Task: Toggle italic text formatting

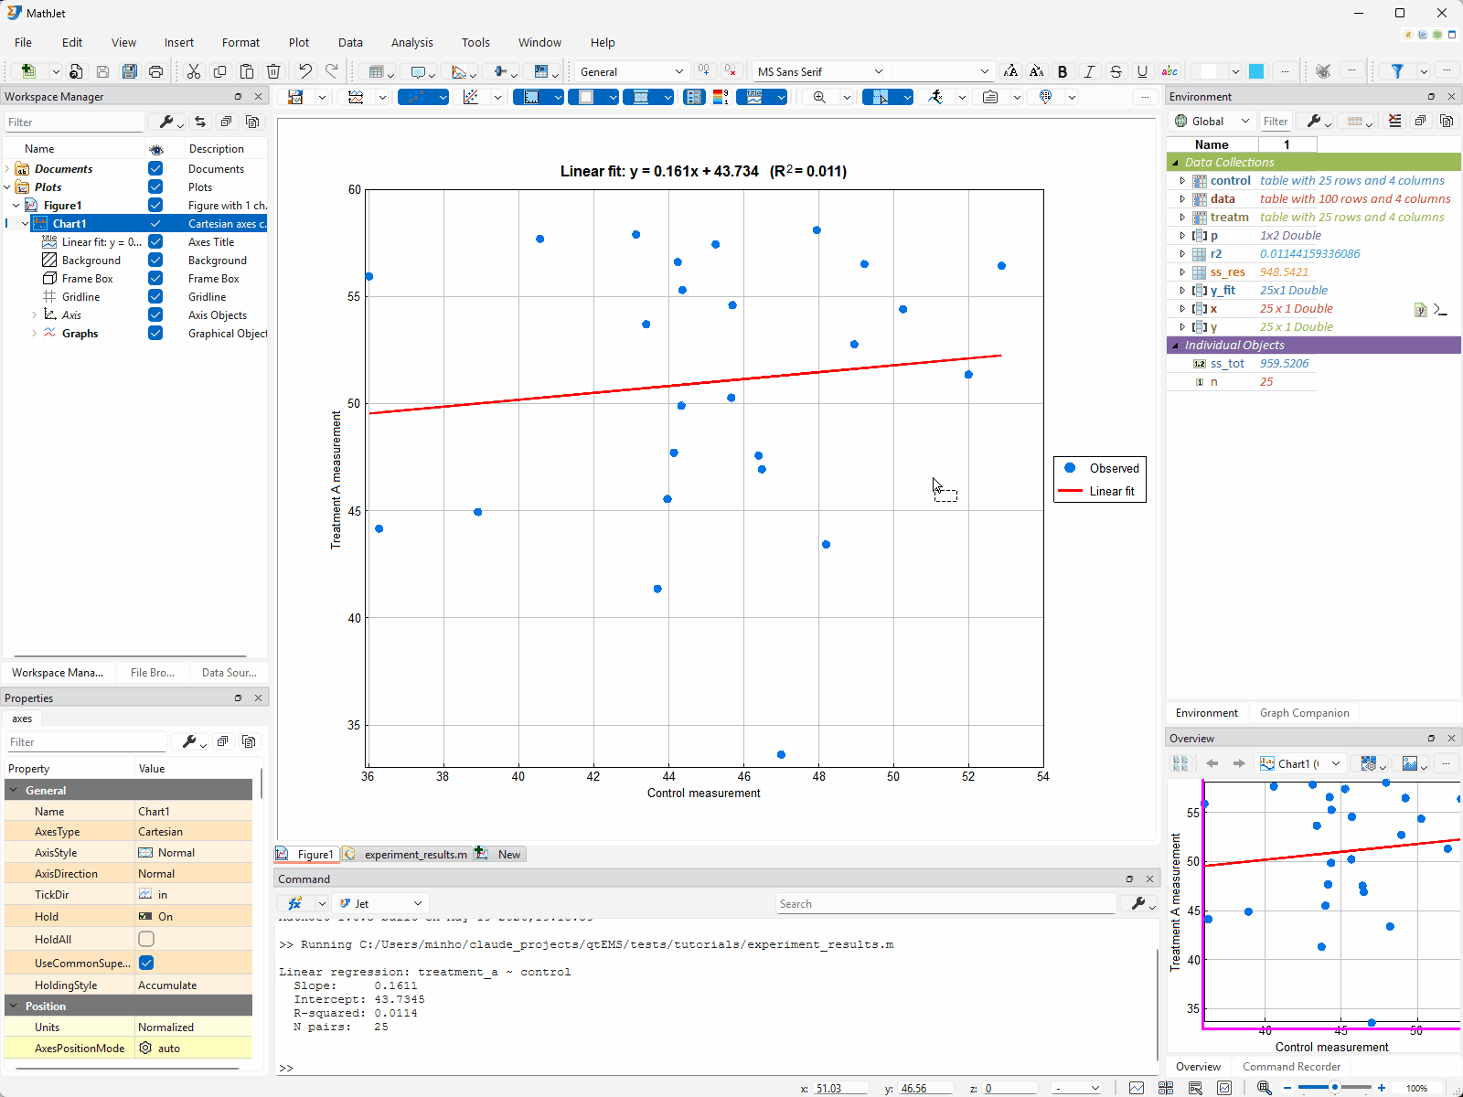Action: tap(1089, 71)
